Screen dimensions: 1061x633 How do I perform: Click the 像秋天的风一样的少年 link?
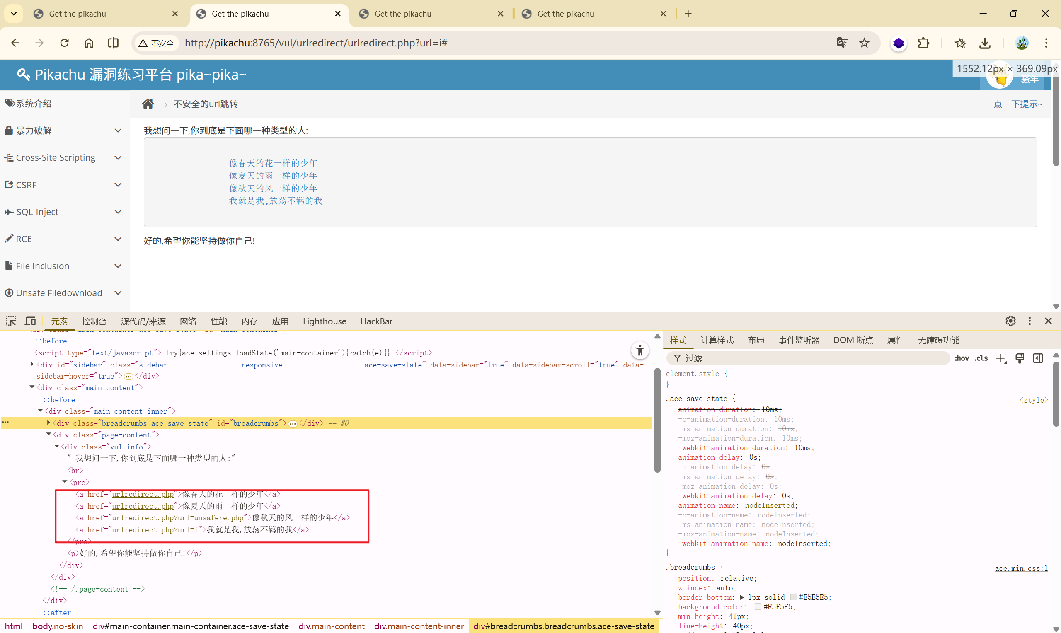pos(273,188)
